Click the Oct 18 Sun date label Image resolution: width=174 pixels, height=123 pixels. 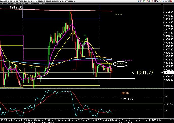[29, 122]
